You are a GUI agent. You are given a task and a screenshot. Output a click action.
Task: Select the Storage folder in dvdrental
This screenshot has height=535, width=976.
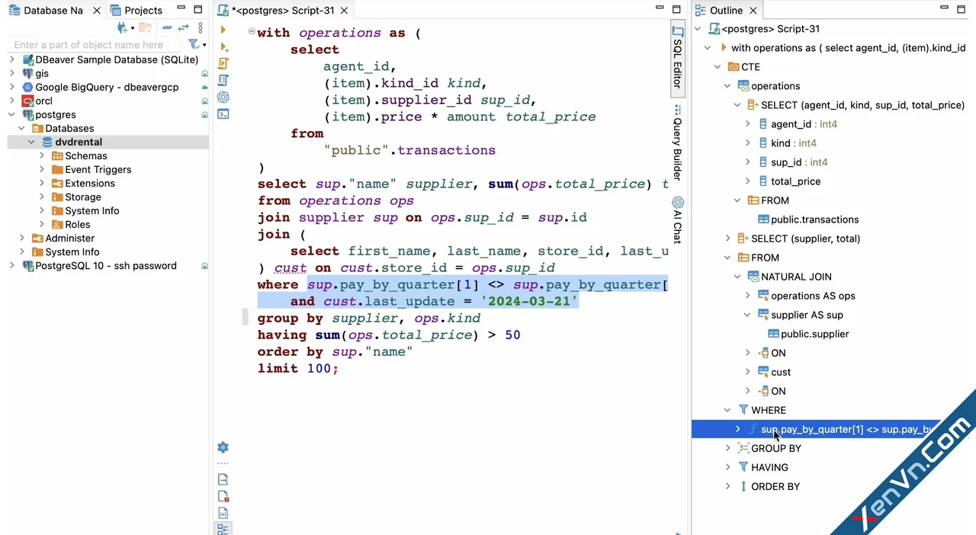coord(82,197)
